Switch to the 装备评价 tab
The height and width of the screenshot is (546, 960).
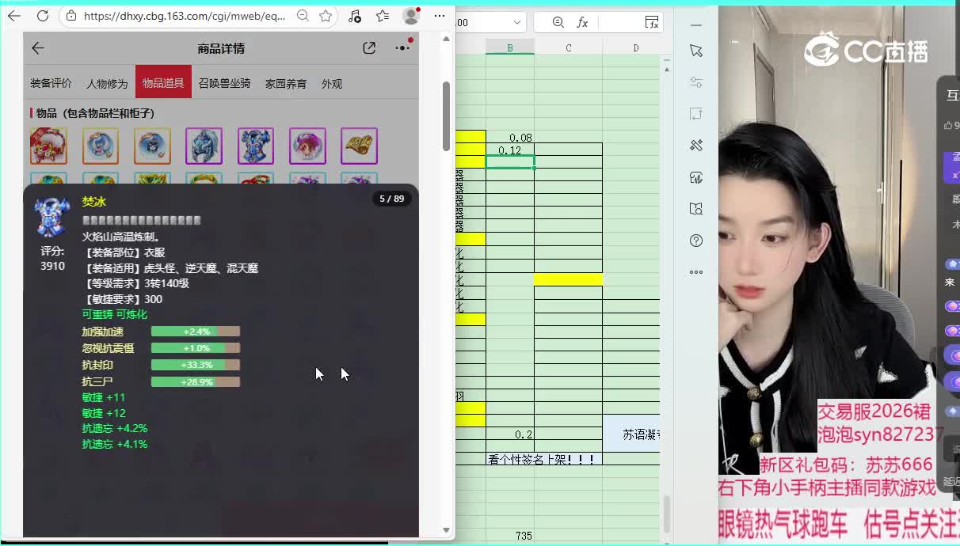point(51,83)
